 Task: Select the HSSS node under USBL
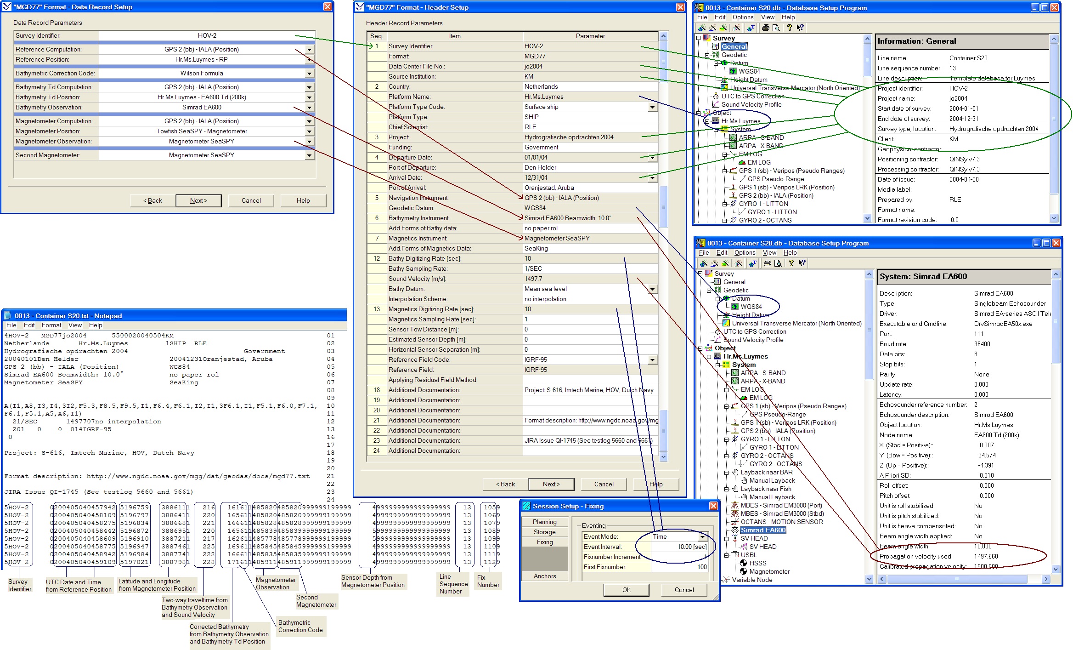(757, 563)
